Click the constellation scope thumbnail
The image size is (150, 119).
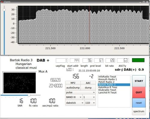coord(19,83)
